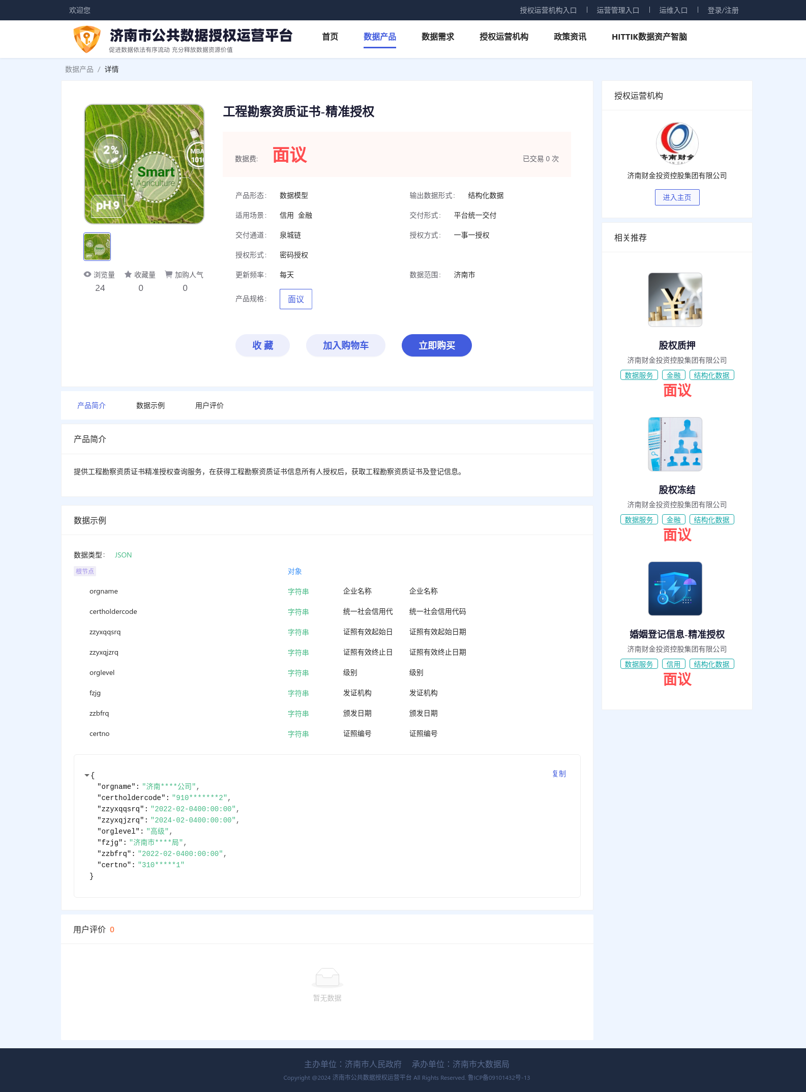
Task: Open 股权质押 product thumbnail
Action: click(x=675, y=300)
